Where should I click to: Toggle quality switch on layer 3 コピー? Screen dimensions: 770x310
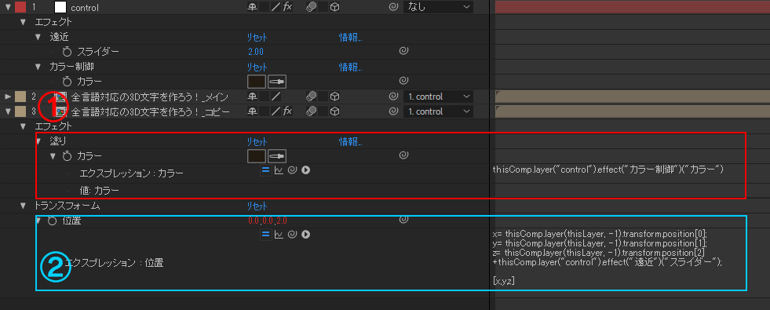pyautogui.click(x=276, y=111)
